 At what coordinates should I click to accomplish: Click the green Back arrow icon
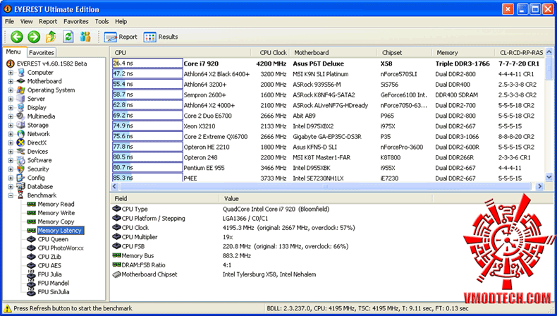pos(16,37)
